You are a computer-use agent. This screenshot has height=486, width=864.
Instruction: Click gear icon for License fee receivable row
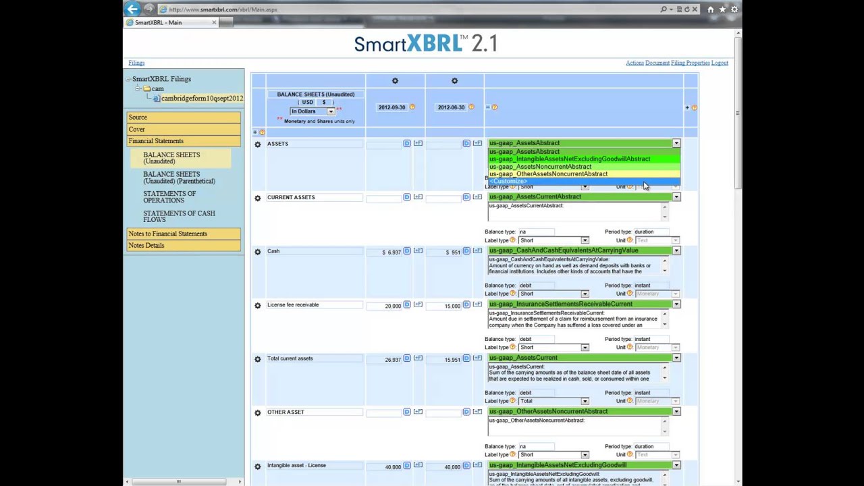click(257, 305)
